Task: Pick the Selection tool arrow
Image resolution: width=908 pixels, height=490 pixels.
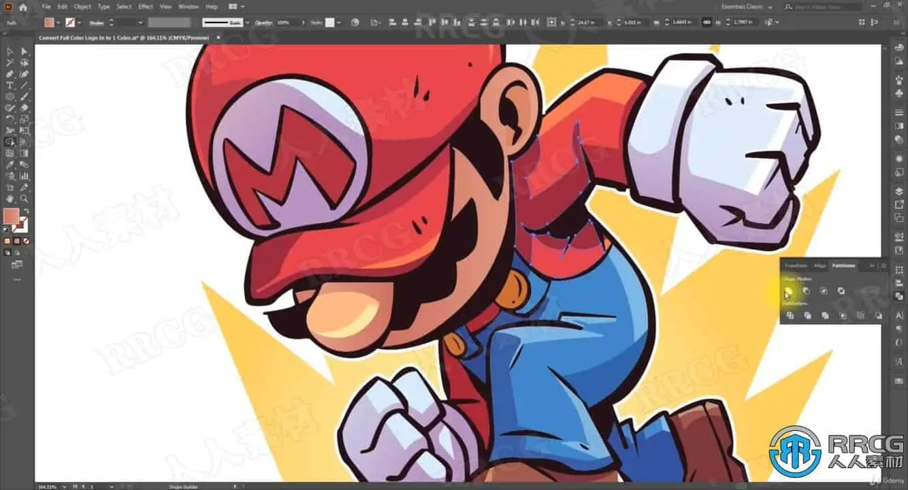Action: tap(10, 52)
